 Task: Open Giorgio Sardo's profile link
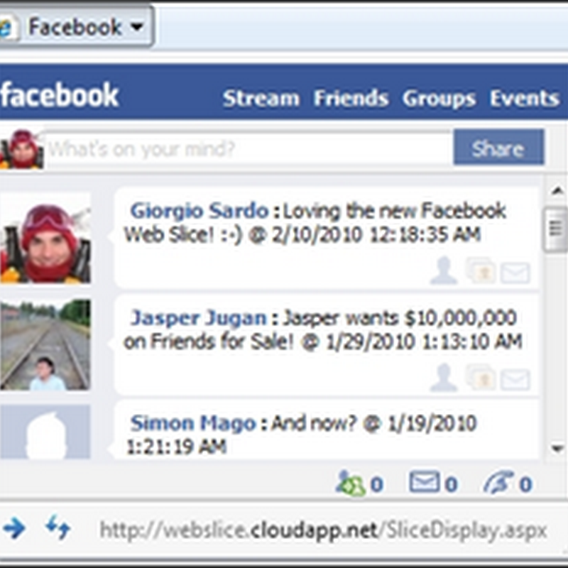pyautogui.click(x=200, y=211)
